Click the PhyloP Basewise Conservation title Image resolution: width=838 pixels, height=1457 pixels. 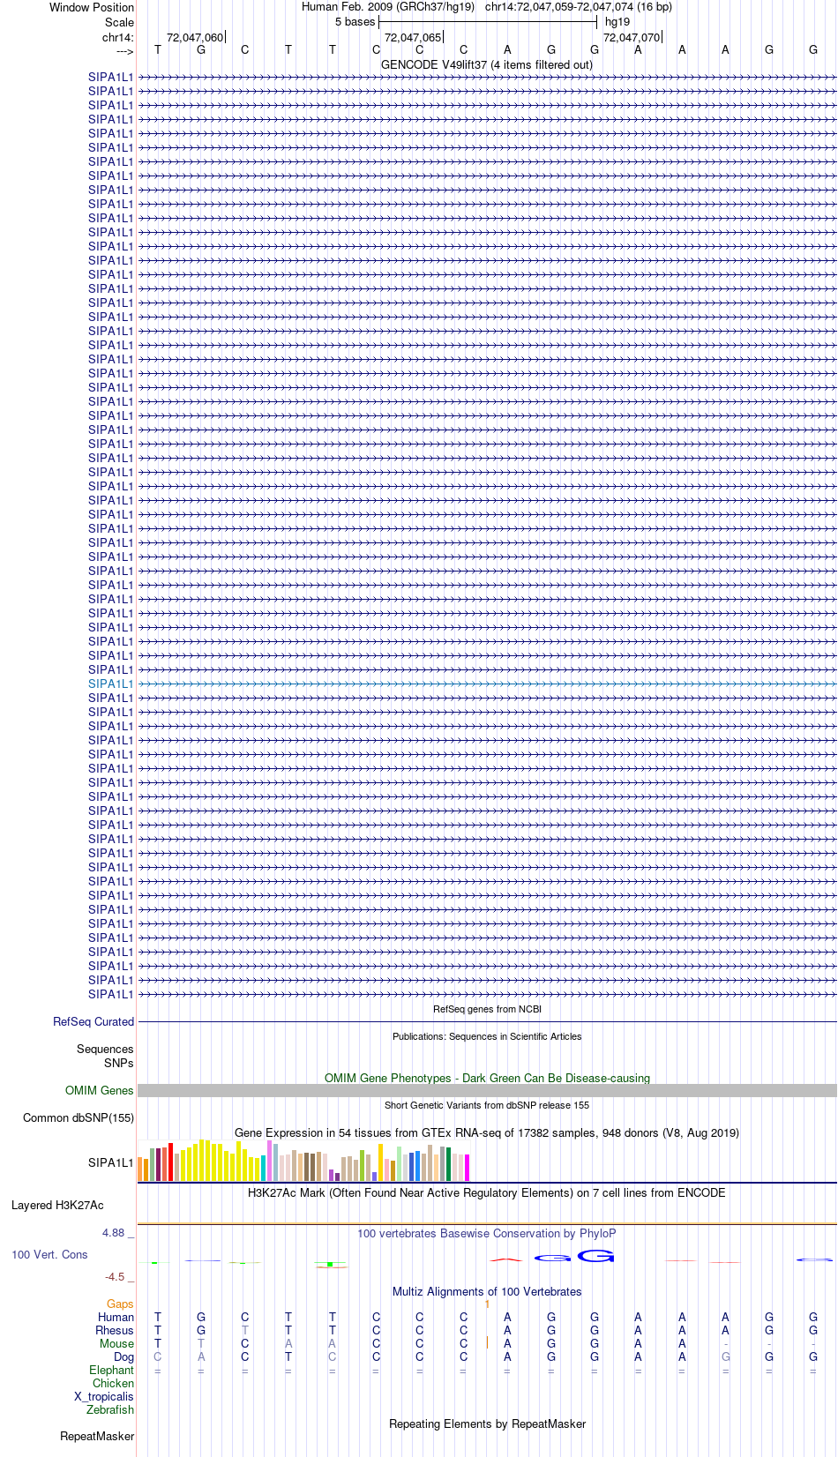(x=487, y=1233)
